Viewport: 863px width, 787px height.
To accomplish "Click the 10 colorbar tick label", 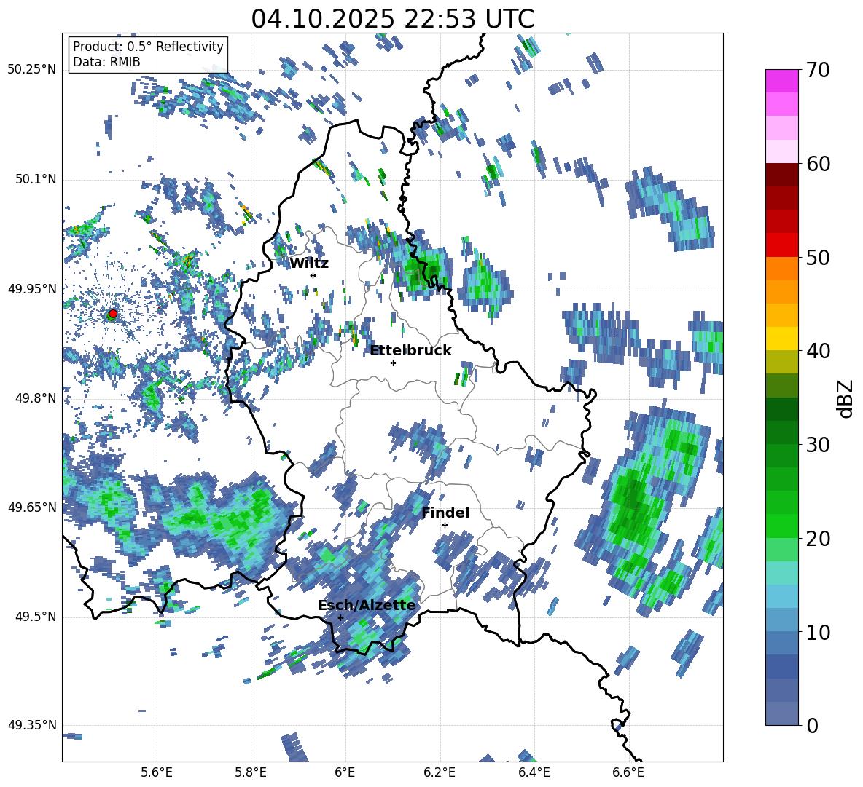I will click(817, 632).
